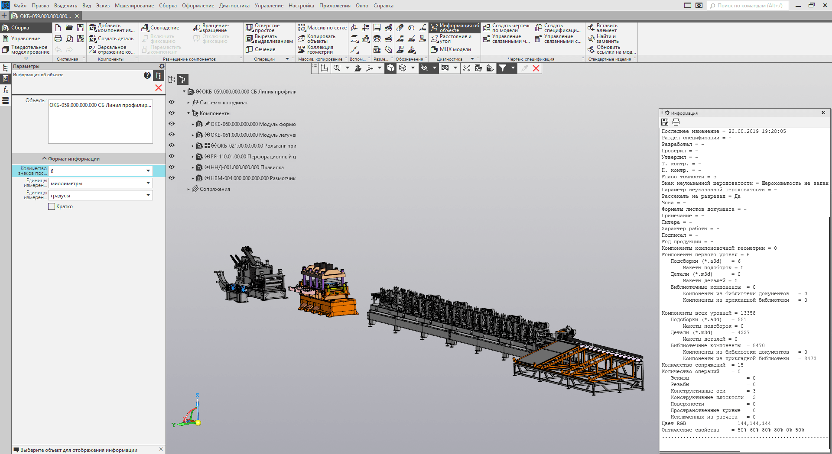This screenshot has height=454, width=832.
Task: Open the decimal places dropdown showing 6
Action: tap(148, 171)
